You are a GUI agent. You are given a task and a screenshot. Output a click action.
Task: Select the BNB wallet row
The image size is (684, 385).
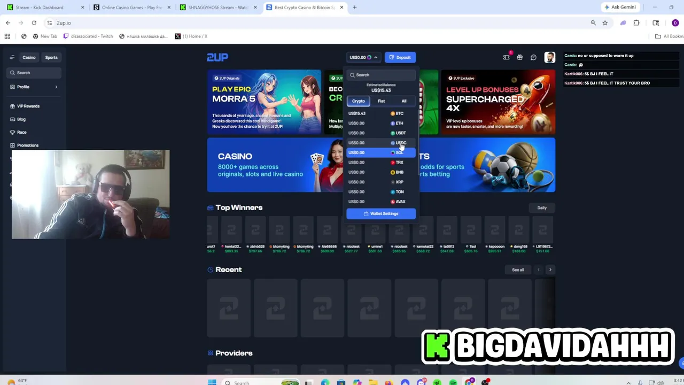(381, 172)
